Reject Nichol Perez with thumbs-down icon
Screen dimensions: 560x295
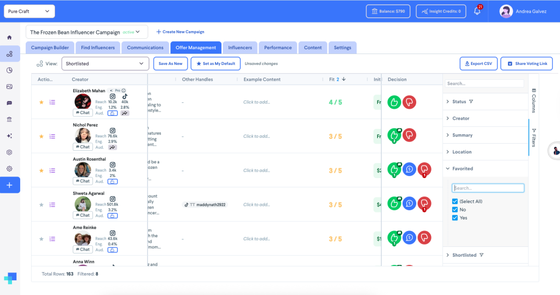click(409, 135)
